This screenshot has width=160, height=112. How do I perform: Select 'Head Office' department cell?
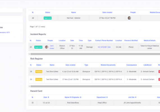[102, 103]
